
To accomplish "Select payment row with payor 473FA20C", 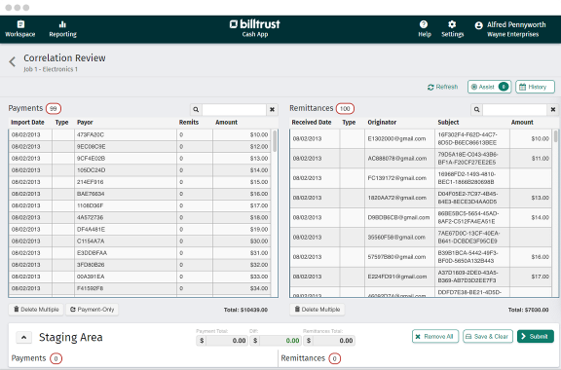I will [x=140, y=135].
